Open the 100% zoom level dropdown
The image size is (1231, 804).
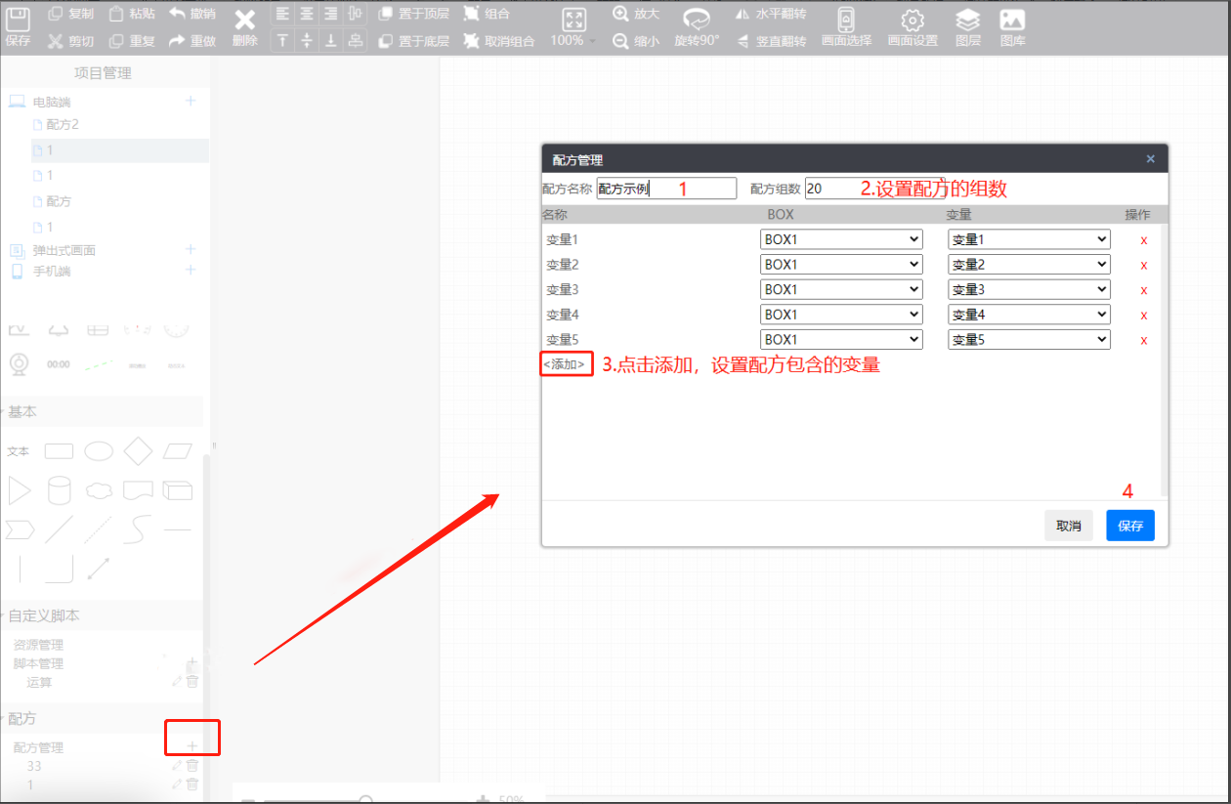(573, 41)
